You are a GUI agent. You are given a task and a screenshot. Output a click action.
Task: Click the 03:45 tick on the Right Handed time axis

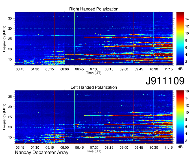tap(20, 69)
